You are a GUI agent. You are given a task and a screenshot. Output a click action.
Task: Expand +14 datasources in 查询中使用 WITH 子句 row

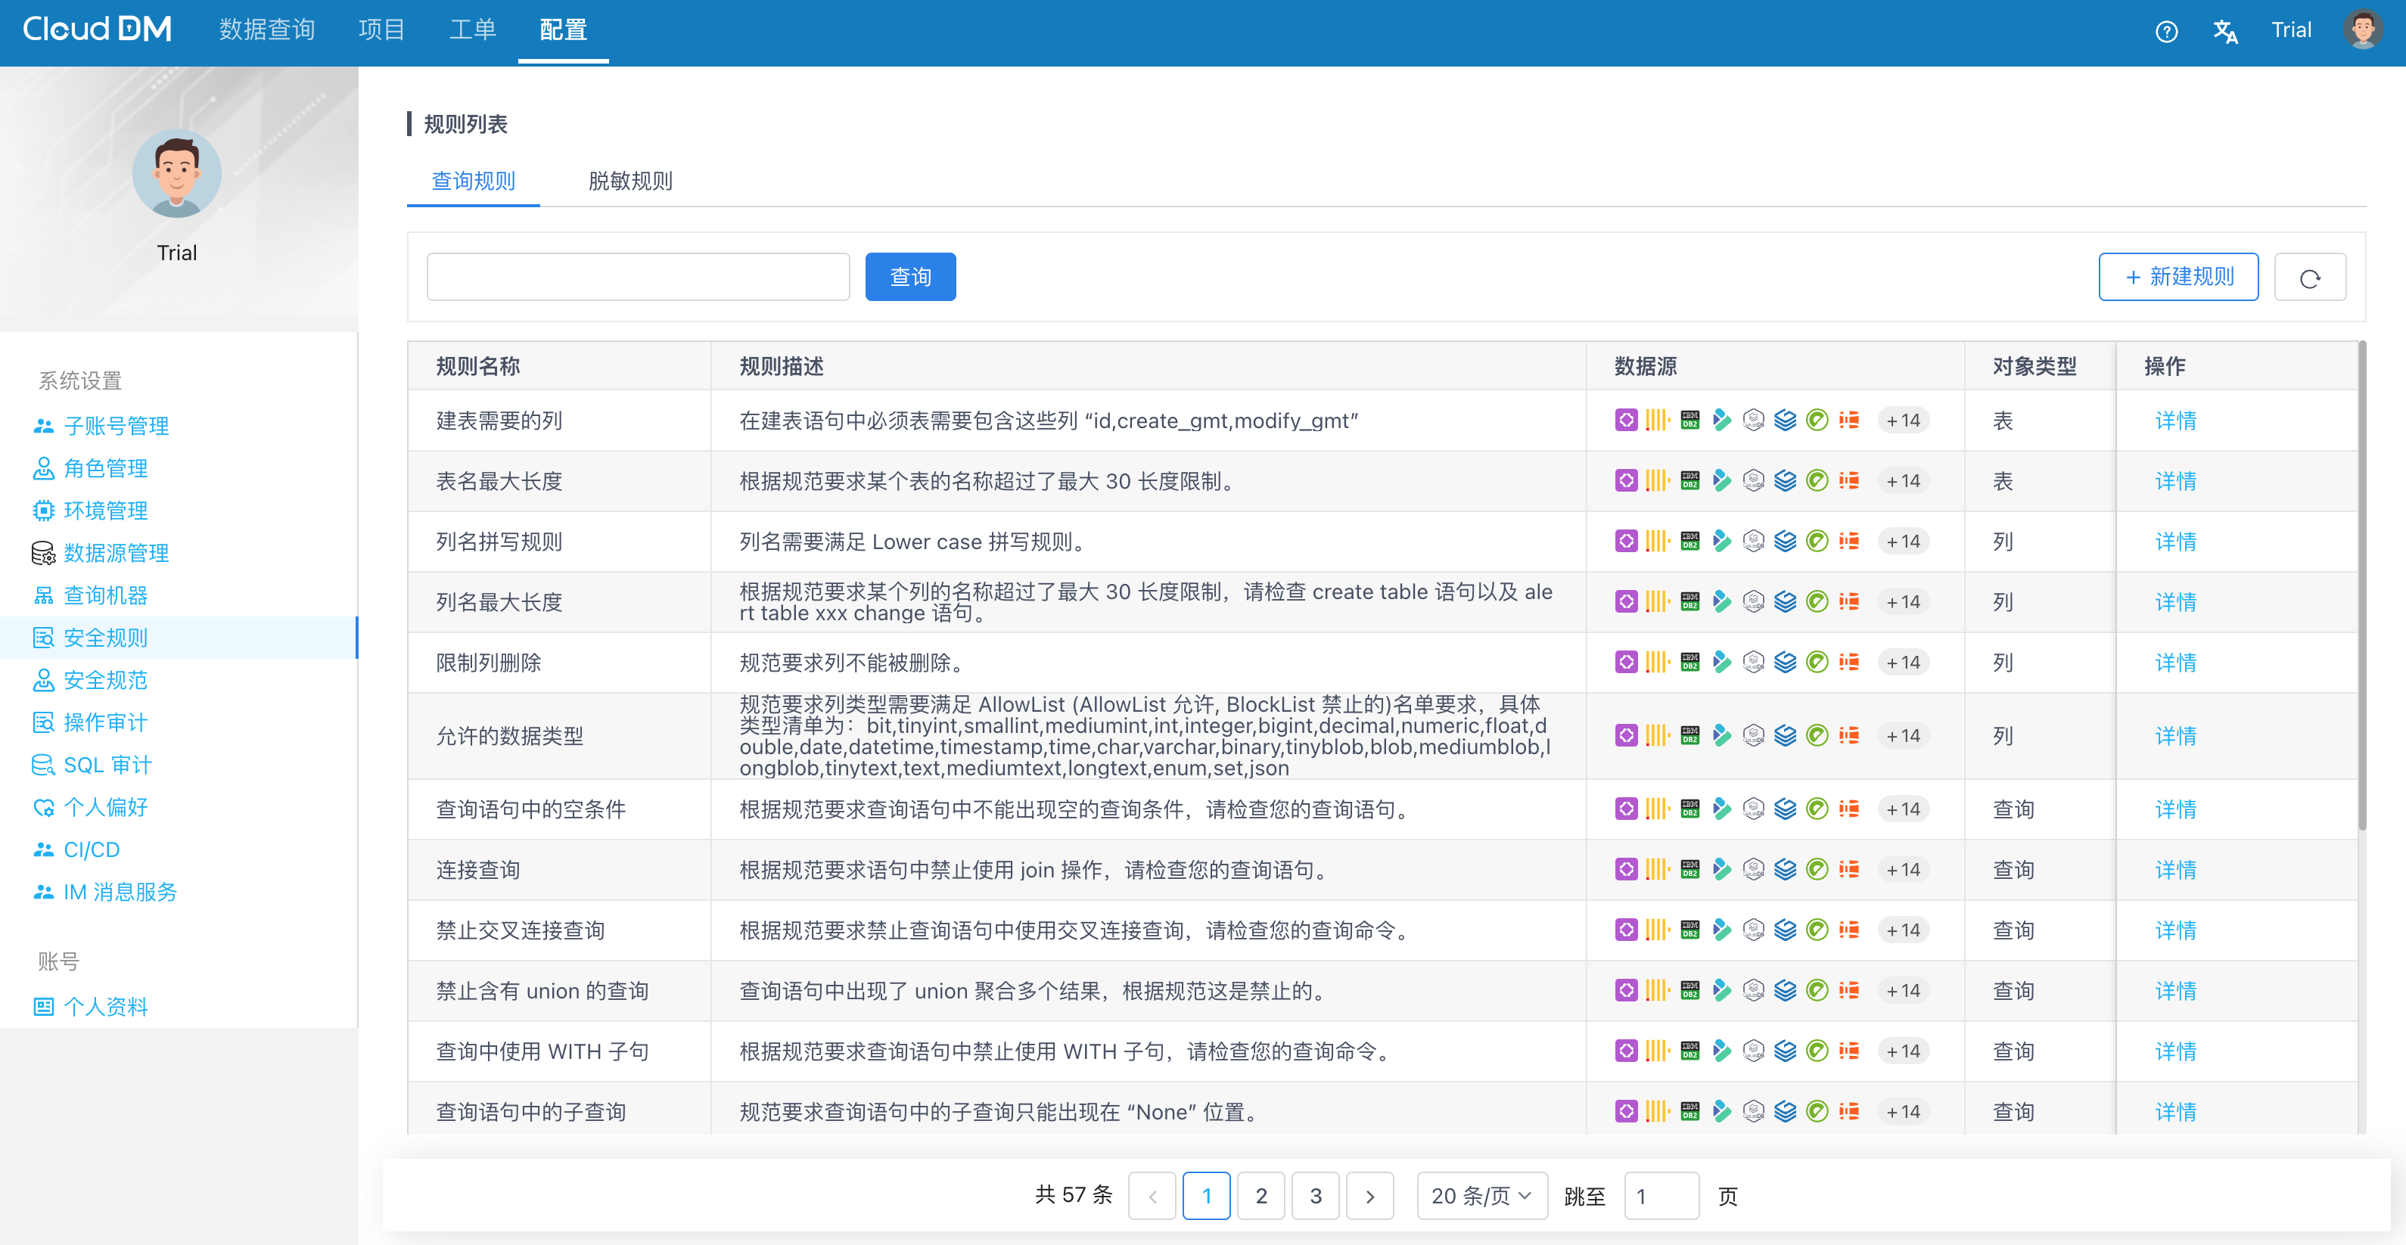(x=1903, y=1051)
